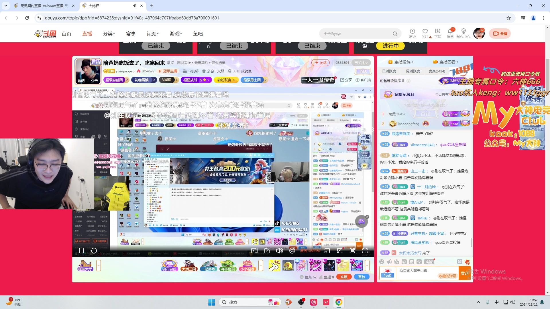Click the 友邻 add neighbor button

click(321, 63)
